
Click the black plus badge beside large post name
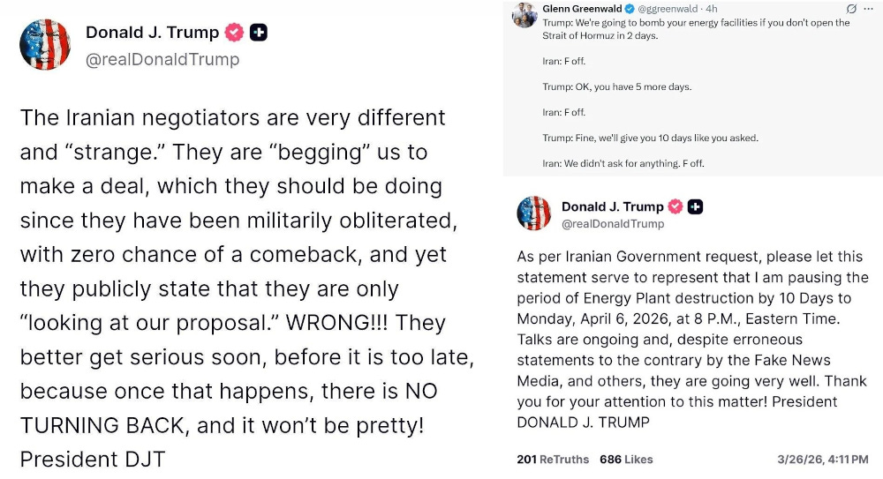point(259,33)
